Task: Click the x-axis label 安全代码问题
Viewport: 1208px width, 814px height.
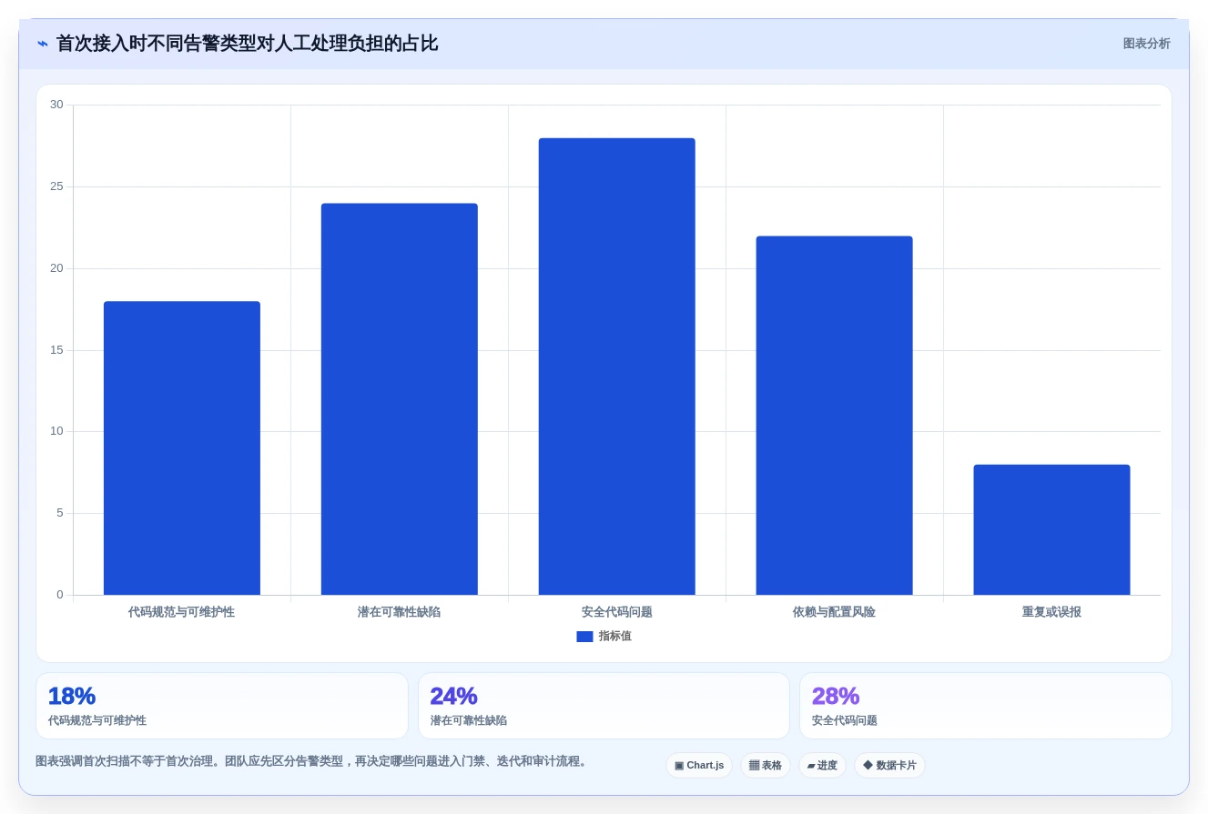Action: [x=617, y=612]
